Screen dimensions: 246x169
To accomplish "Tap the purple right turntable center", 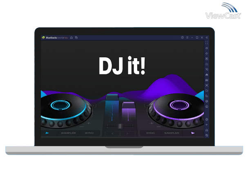I will (179, 105).
